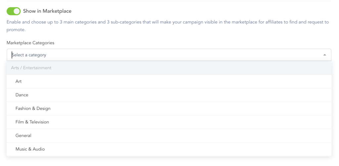Click the Show in Marketplace label
The height and width of the screenshot is (166, 339).
coord(47,11)
